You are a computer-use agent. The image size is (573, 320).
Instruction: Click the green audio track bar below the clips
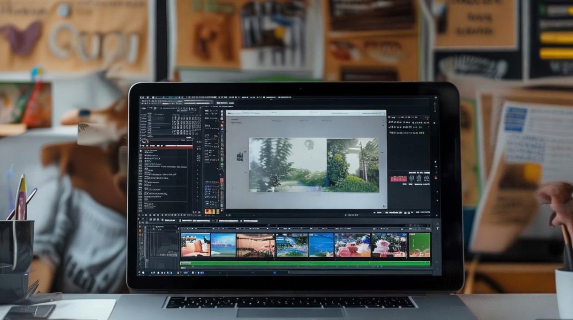(x=305, y=263)
